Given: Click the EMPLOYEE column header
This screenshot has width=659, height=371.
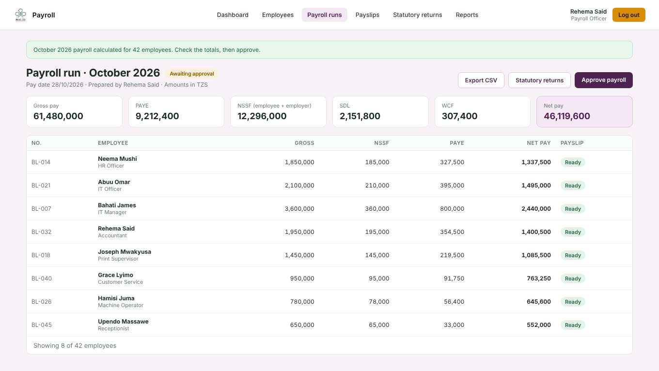Looking at the screenshot, I should pyautogui.click(x=113, y=143).
